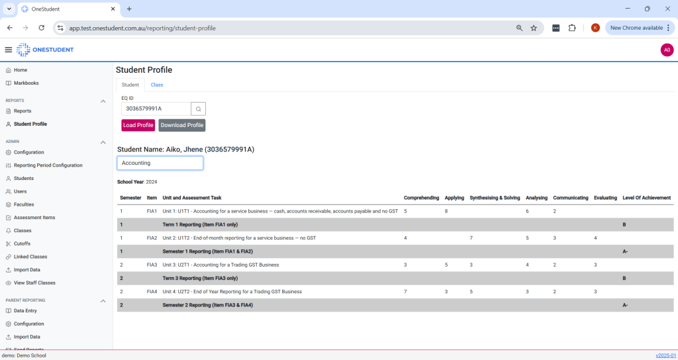Collapse the Admin sidebar section
This screenshot has width=678, height=360.
pos(103,142)
